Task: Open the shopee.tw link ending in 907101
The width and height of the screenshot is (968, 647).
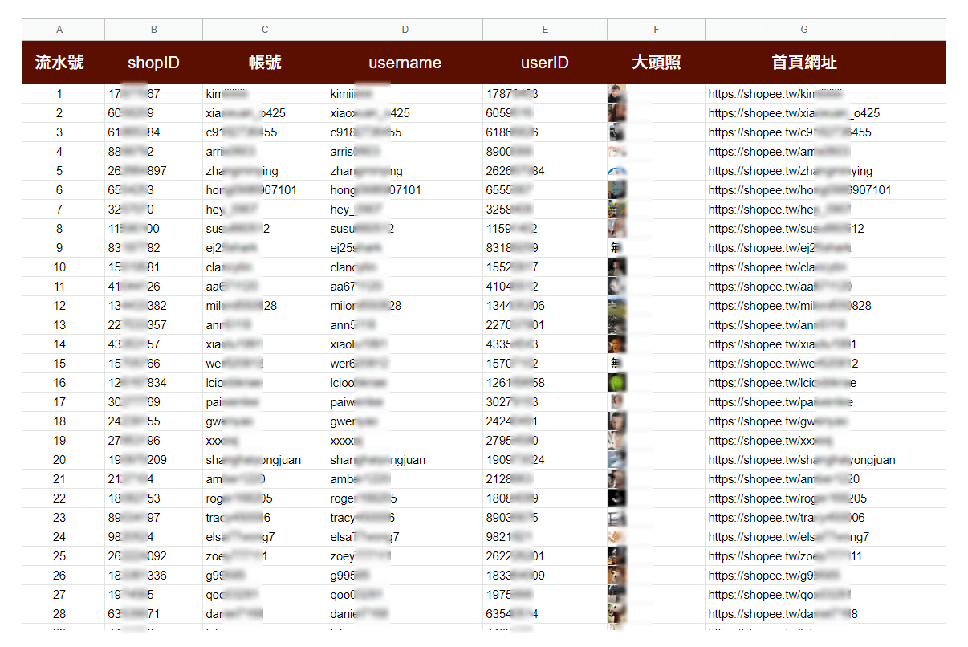Action: click(799, 190)
